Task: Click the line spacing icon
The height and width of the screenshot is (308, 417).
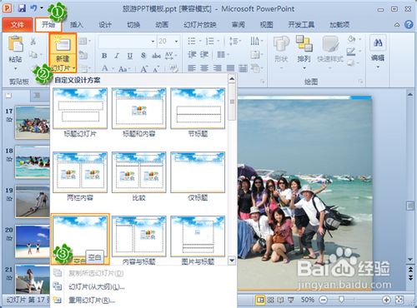Action: click(x=234, y=42)
